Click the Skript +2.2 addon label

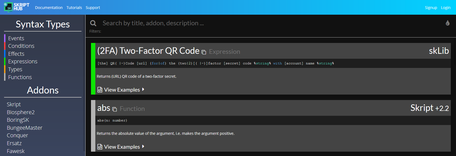click(x=429, y=108)
